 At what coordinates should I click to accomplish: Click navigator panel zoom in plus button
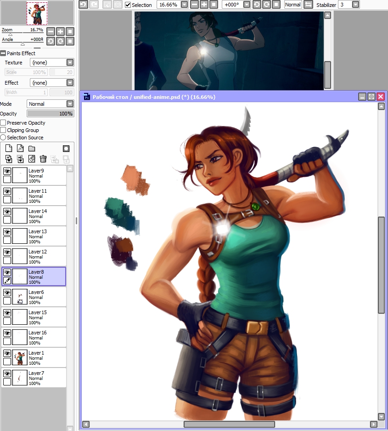60,32
